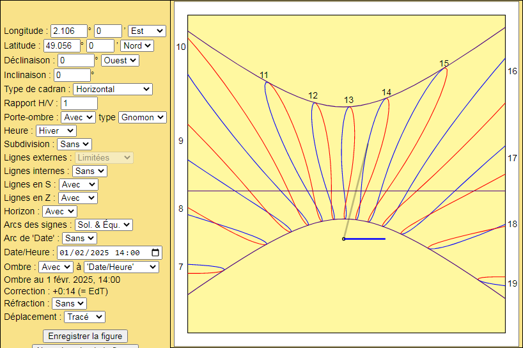The height and width of the screenshot is (348, 523).
Task: Click the hour label 9 beside the dial
Action: coord(181,141)
